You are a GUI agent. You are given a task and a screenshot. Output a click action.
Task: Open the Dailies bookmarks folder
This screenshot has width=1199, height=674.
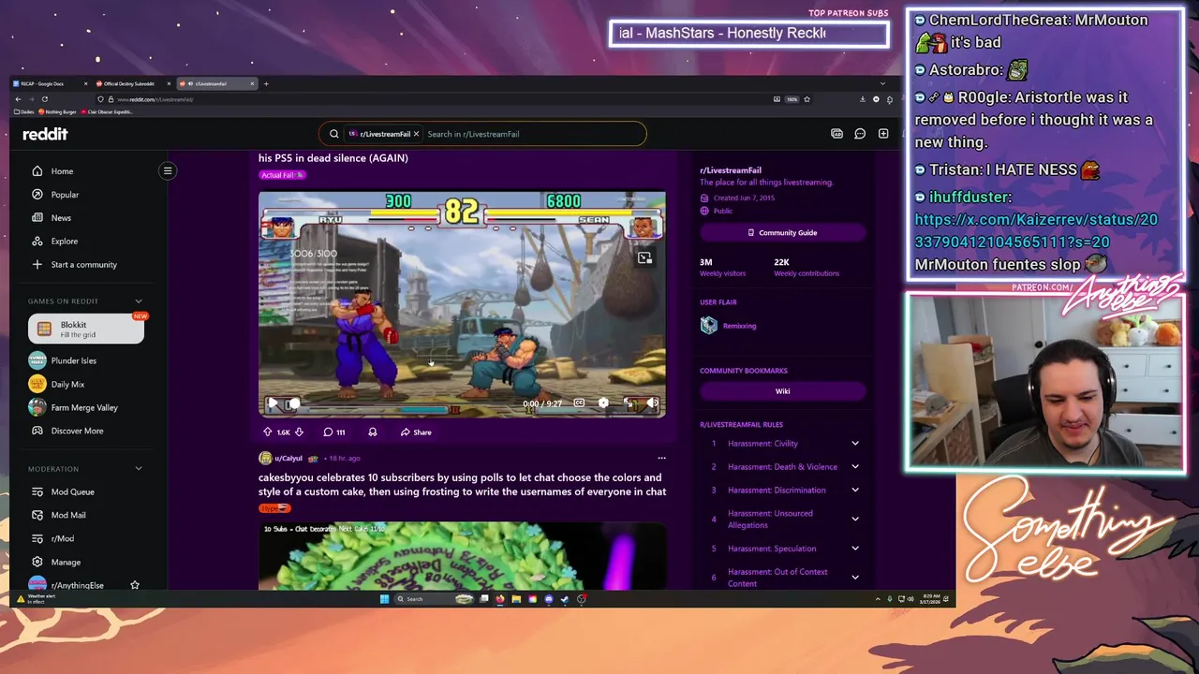click(x=25, y=112)
